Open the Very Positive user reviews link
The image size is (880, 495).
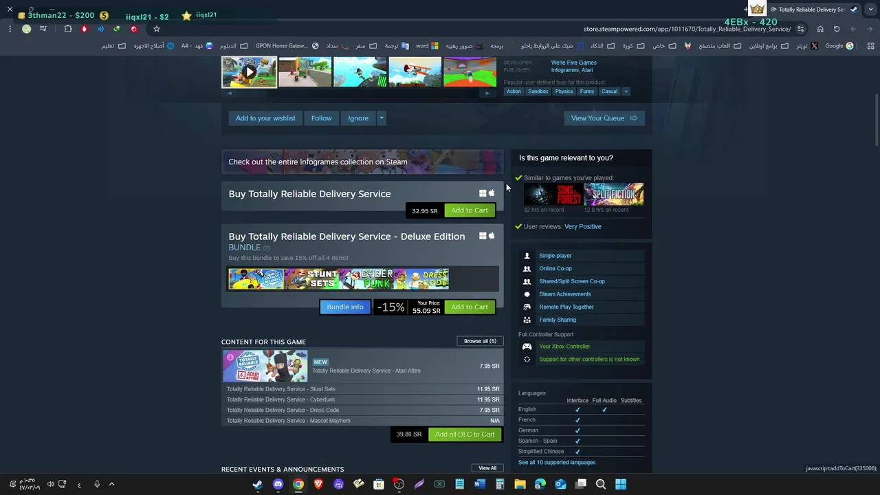click(x=582, y=227)
